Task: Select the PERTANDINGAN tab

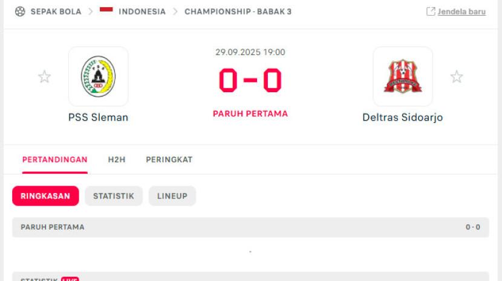Action: (55, 160)
